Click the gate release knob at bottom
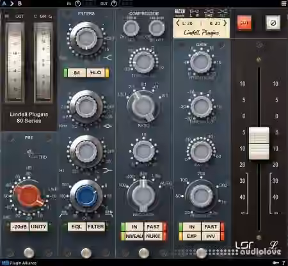288x266 pixels. [201, 196]
